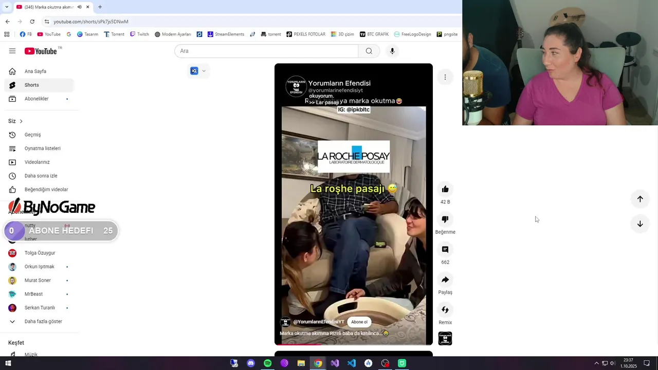Open the Google G bookmark icon
The height and width of the screenshot is (370, 658).
tap(69, 34)
